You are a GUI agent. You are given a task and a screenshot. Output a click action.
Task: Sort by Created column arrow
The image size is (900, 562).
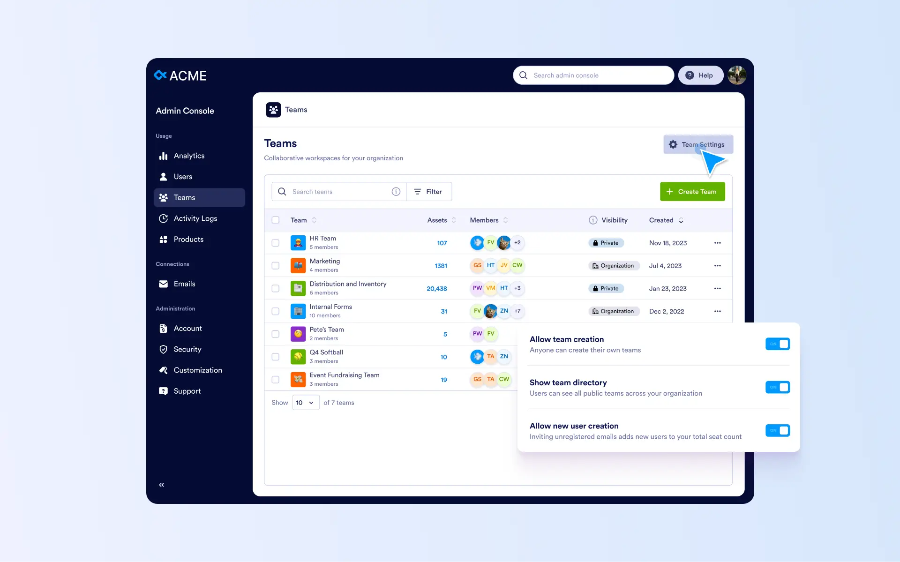point(681,220)
